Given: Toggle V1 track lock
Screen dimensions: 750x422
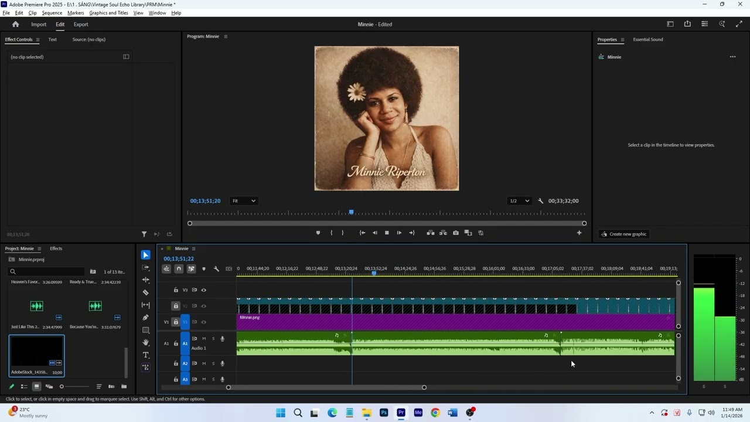Looking at the screenshot, I should pyautogui.click(x=175, y=322).
